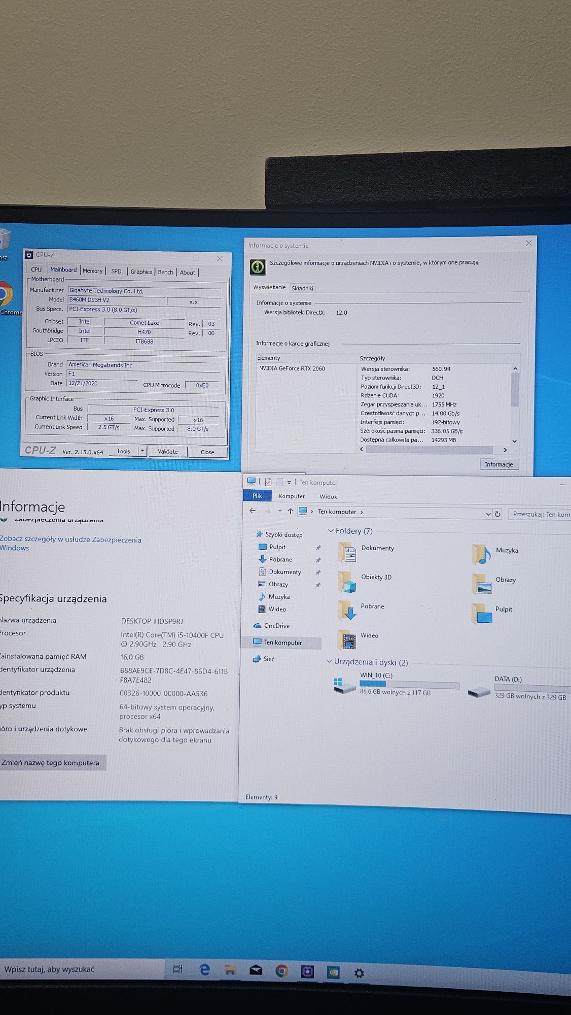Open the Bench tab in CPU-Z
The width and height of the screenshot is (571, 1015).
click(x=165, y=273)
